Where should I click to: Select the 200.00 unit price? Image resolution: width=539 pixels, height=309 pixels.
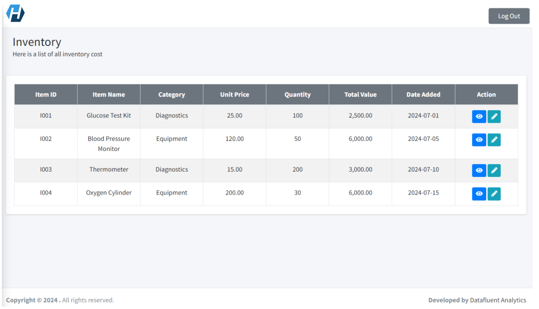(234, 193)
